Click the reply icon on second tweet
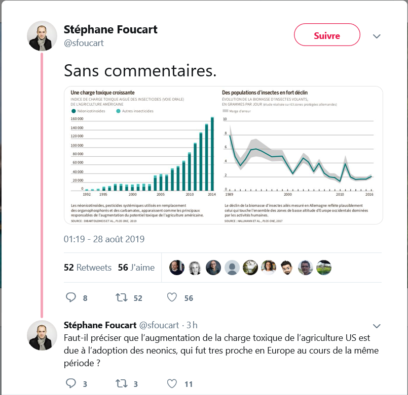This screenshot has width=408, height=395. tap(71, 383)
